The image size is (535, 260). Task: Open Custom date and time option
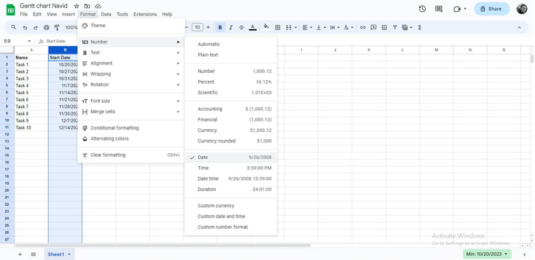click(x=231, y=216)
